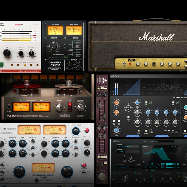Click the TLA-100A Gain Reduction knob
The width and height of the screenshot is (187, 187).
click(x=67, y=172)
